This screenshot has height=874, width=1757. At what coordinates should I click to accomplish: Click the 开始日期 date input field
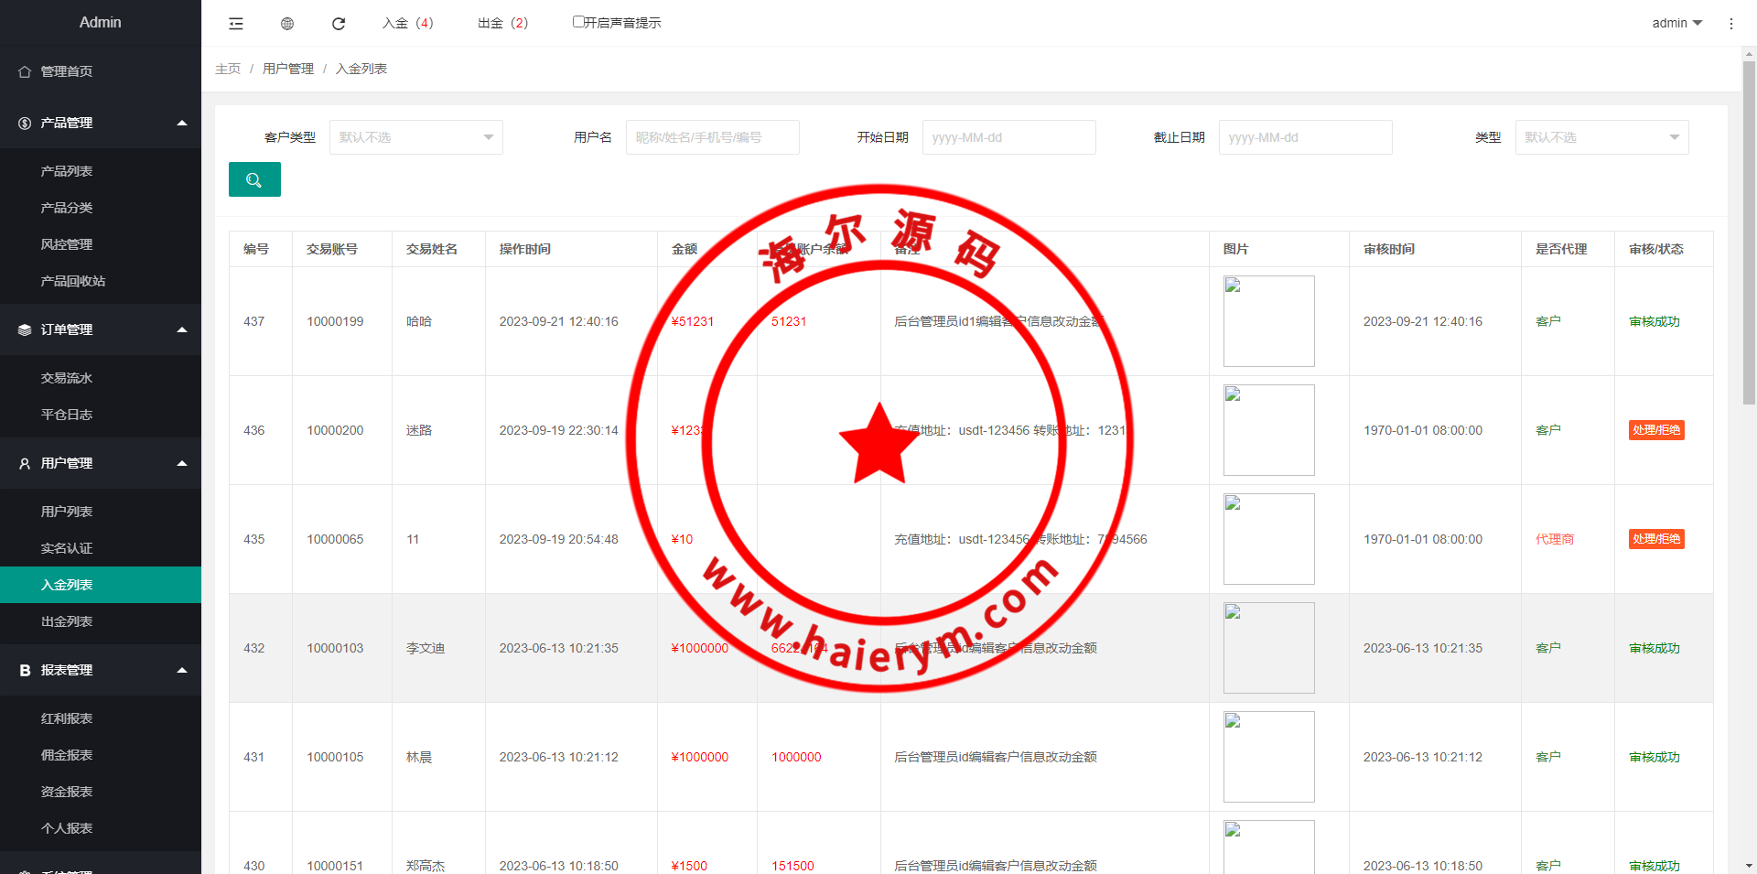pos(1008,137)
